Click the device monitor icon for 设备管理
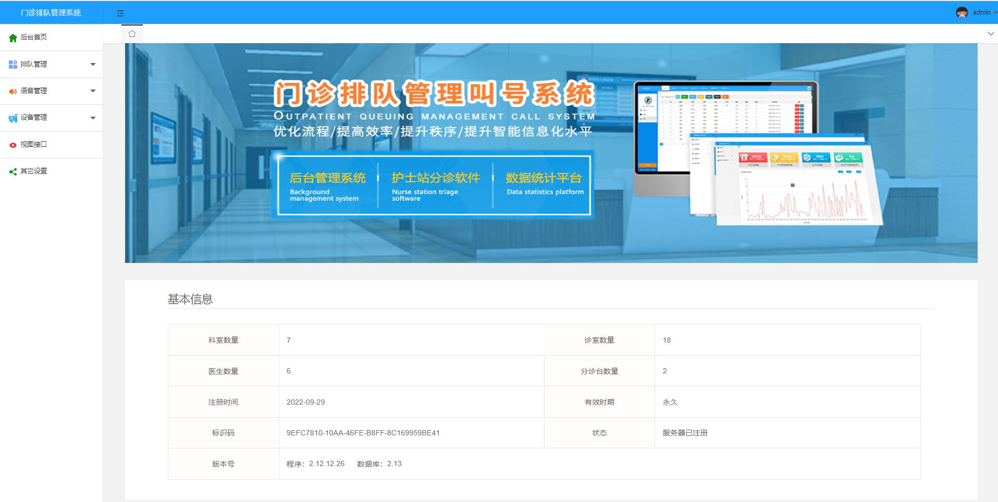Screen dimensions: 998x502 coord(13,118)
